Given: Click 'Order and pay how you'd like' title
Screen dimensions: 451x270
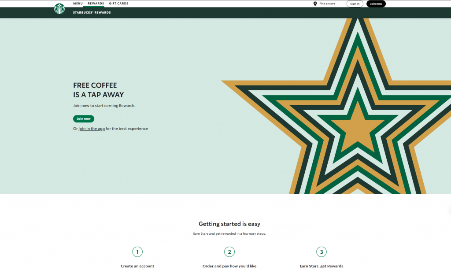Looking at the screenshot, I should click(229, 266).
